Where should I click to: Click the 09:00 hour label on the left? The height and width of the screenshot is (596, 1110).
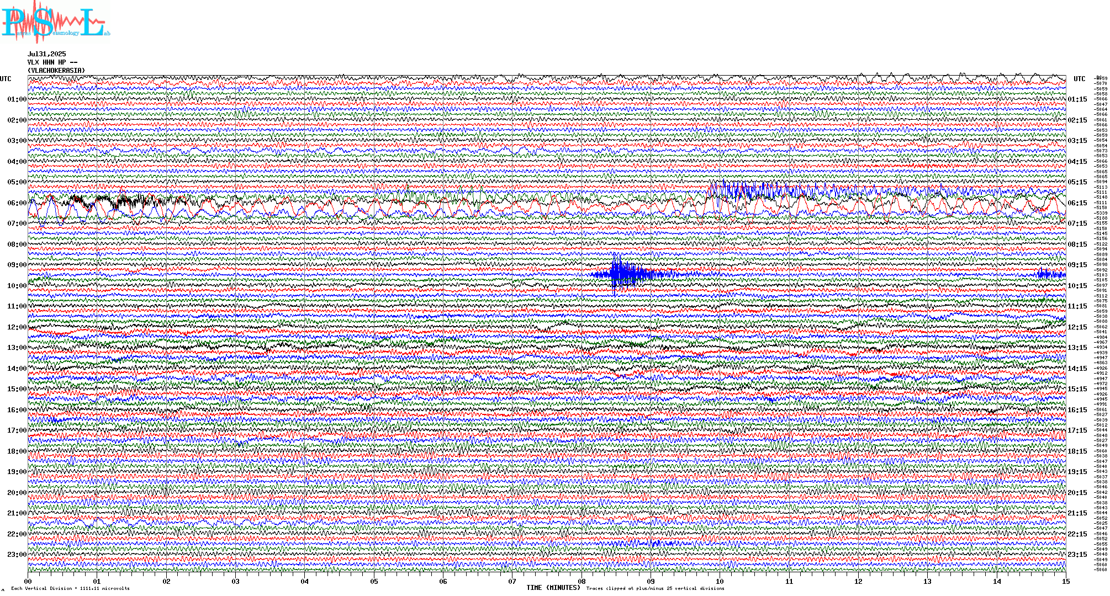17,265
